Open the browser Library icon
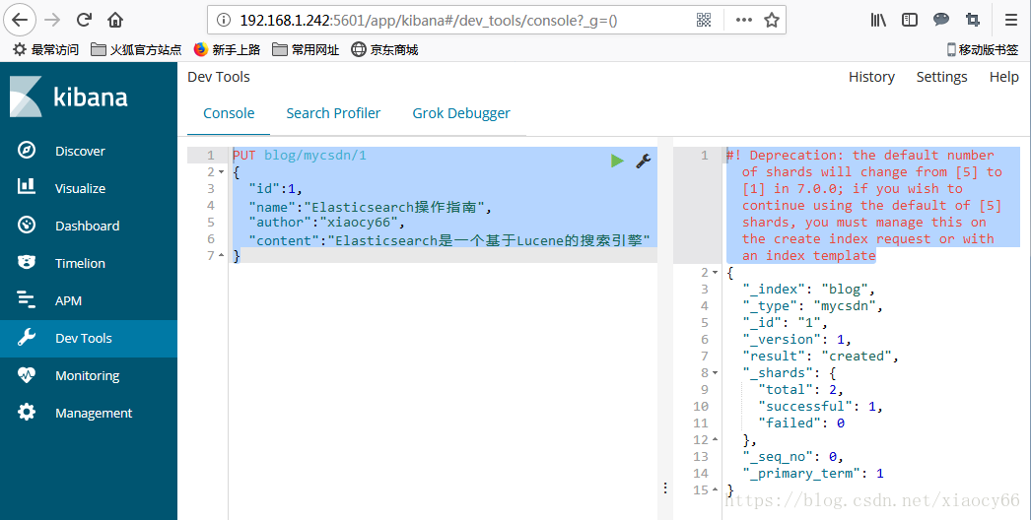The height and width of the screenshot is (520, 1031). [x=878, y=20]
